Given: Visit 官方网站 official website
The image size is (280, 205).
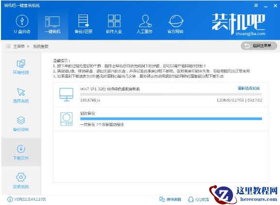Looking at the screenshot, I should click(176, 25).
